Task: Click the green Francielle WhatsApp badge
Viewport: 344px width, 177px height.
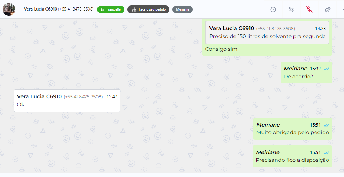Action: (111, 9)
